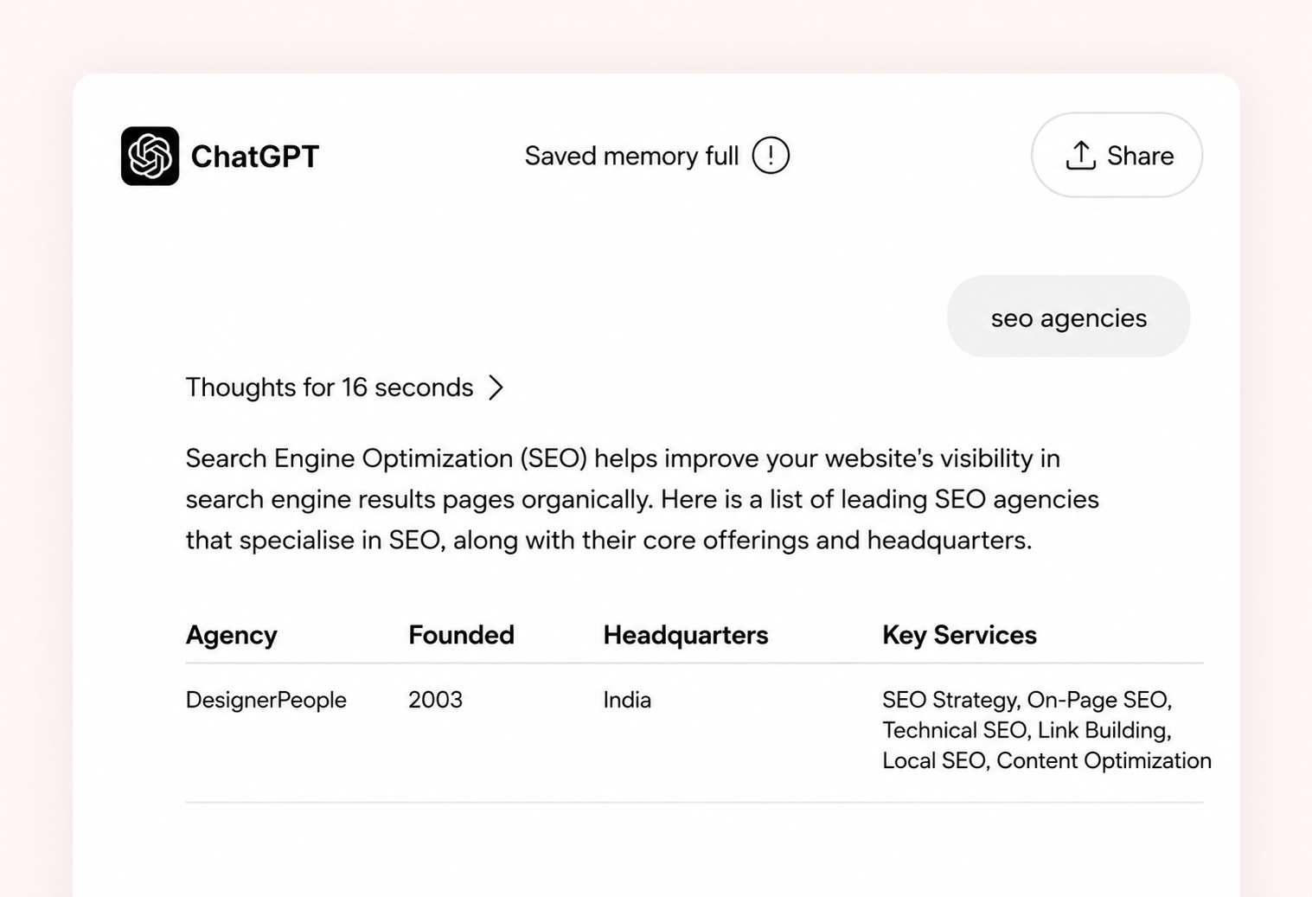Screen dimensions: 1312x897
Task: Click the Headquarters column header
Action: click(x=685, y=635)
